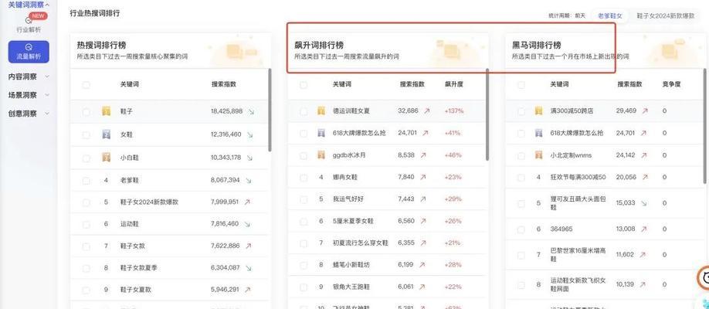Select the 老爹鞋女 category tab
The image size is (709, 309).
pyautogui.click(x=610, y=15)
